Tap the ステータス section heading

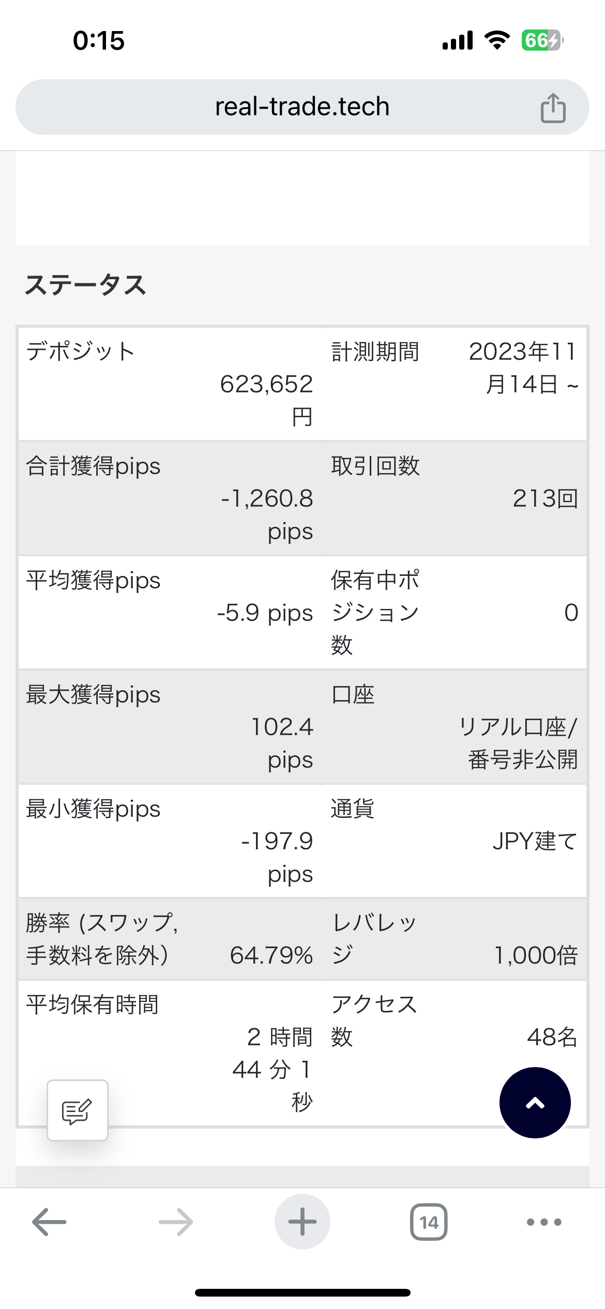(86, 285)
